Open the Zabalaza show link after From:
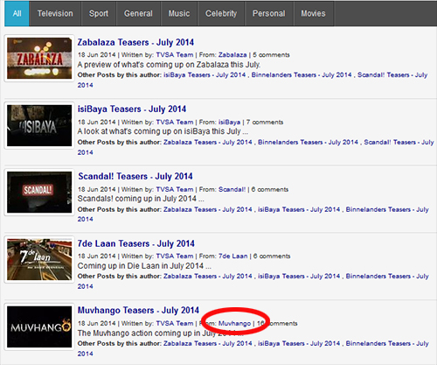437x365 pixels. (232, 55)
